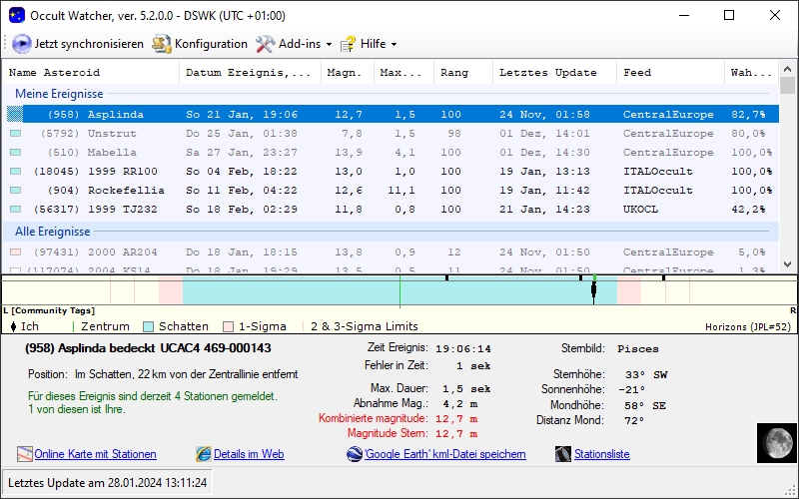Collapse the Alle Ereignisse group header
The image size is (799, 499).
[54, 232]
